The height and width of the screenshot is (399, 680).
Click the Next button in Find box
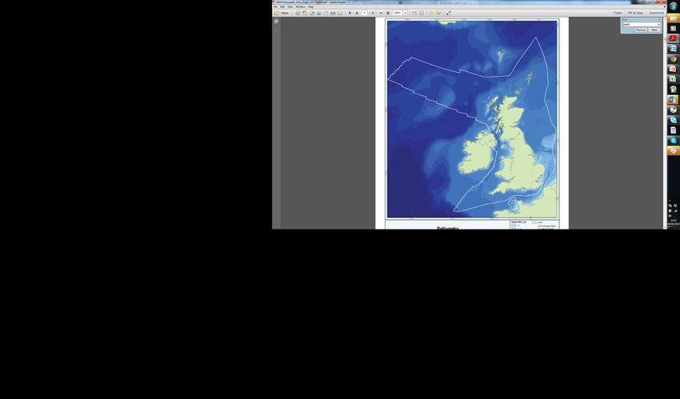(x=654, y=30)
